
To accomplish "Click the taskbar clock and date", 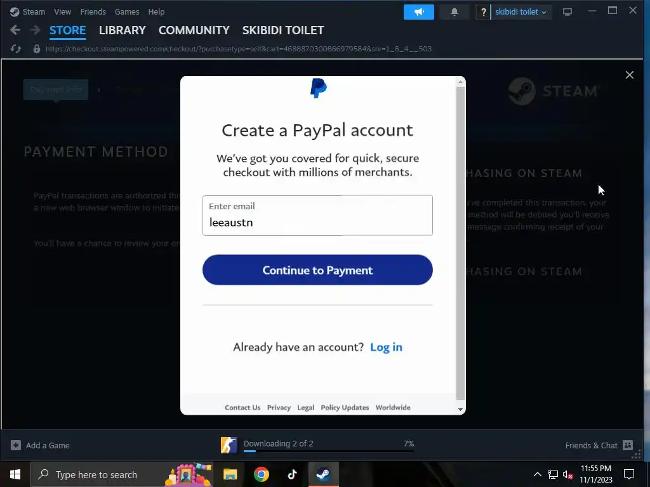I will [595, 474].
